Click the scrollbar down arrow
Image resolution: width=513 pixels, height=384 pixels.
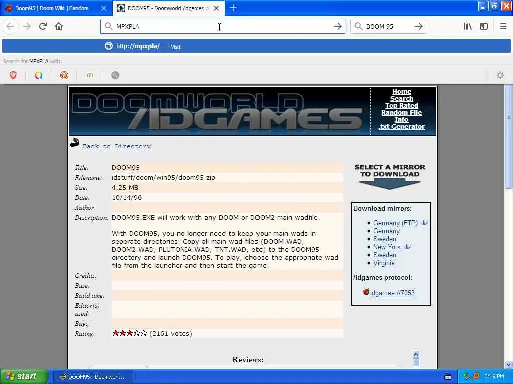(508, 364)
